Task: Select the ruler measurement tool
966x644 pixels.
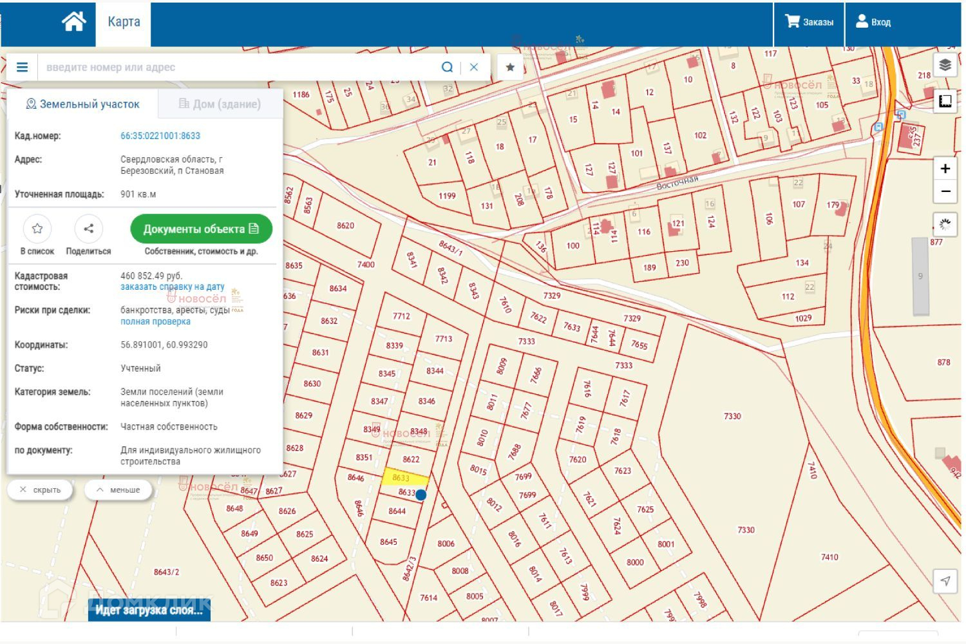Action: pyautogui.click(x=945, y=101)
